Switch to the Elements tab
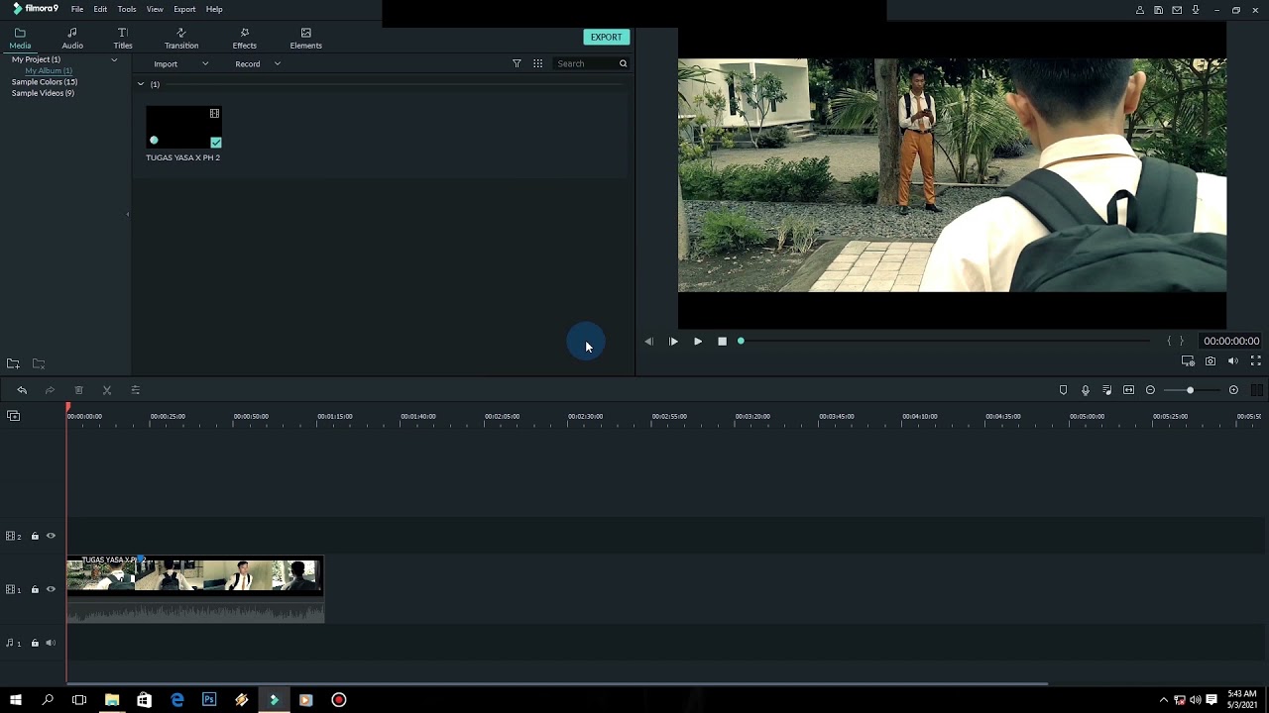1269x713 pixels. point(305,39)
